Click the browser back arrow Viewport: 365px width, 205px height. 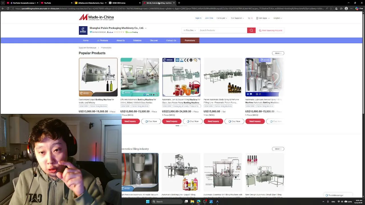3,9
